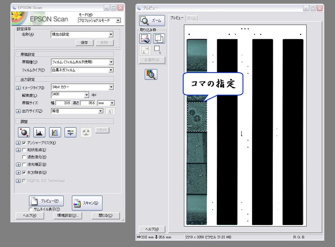Click the dashed marquee frame on the film strip
Viewport: 335px width, 247px height.
197,117
